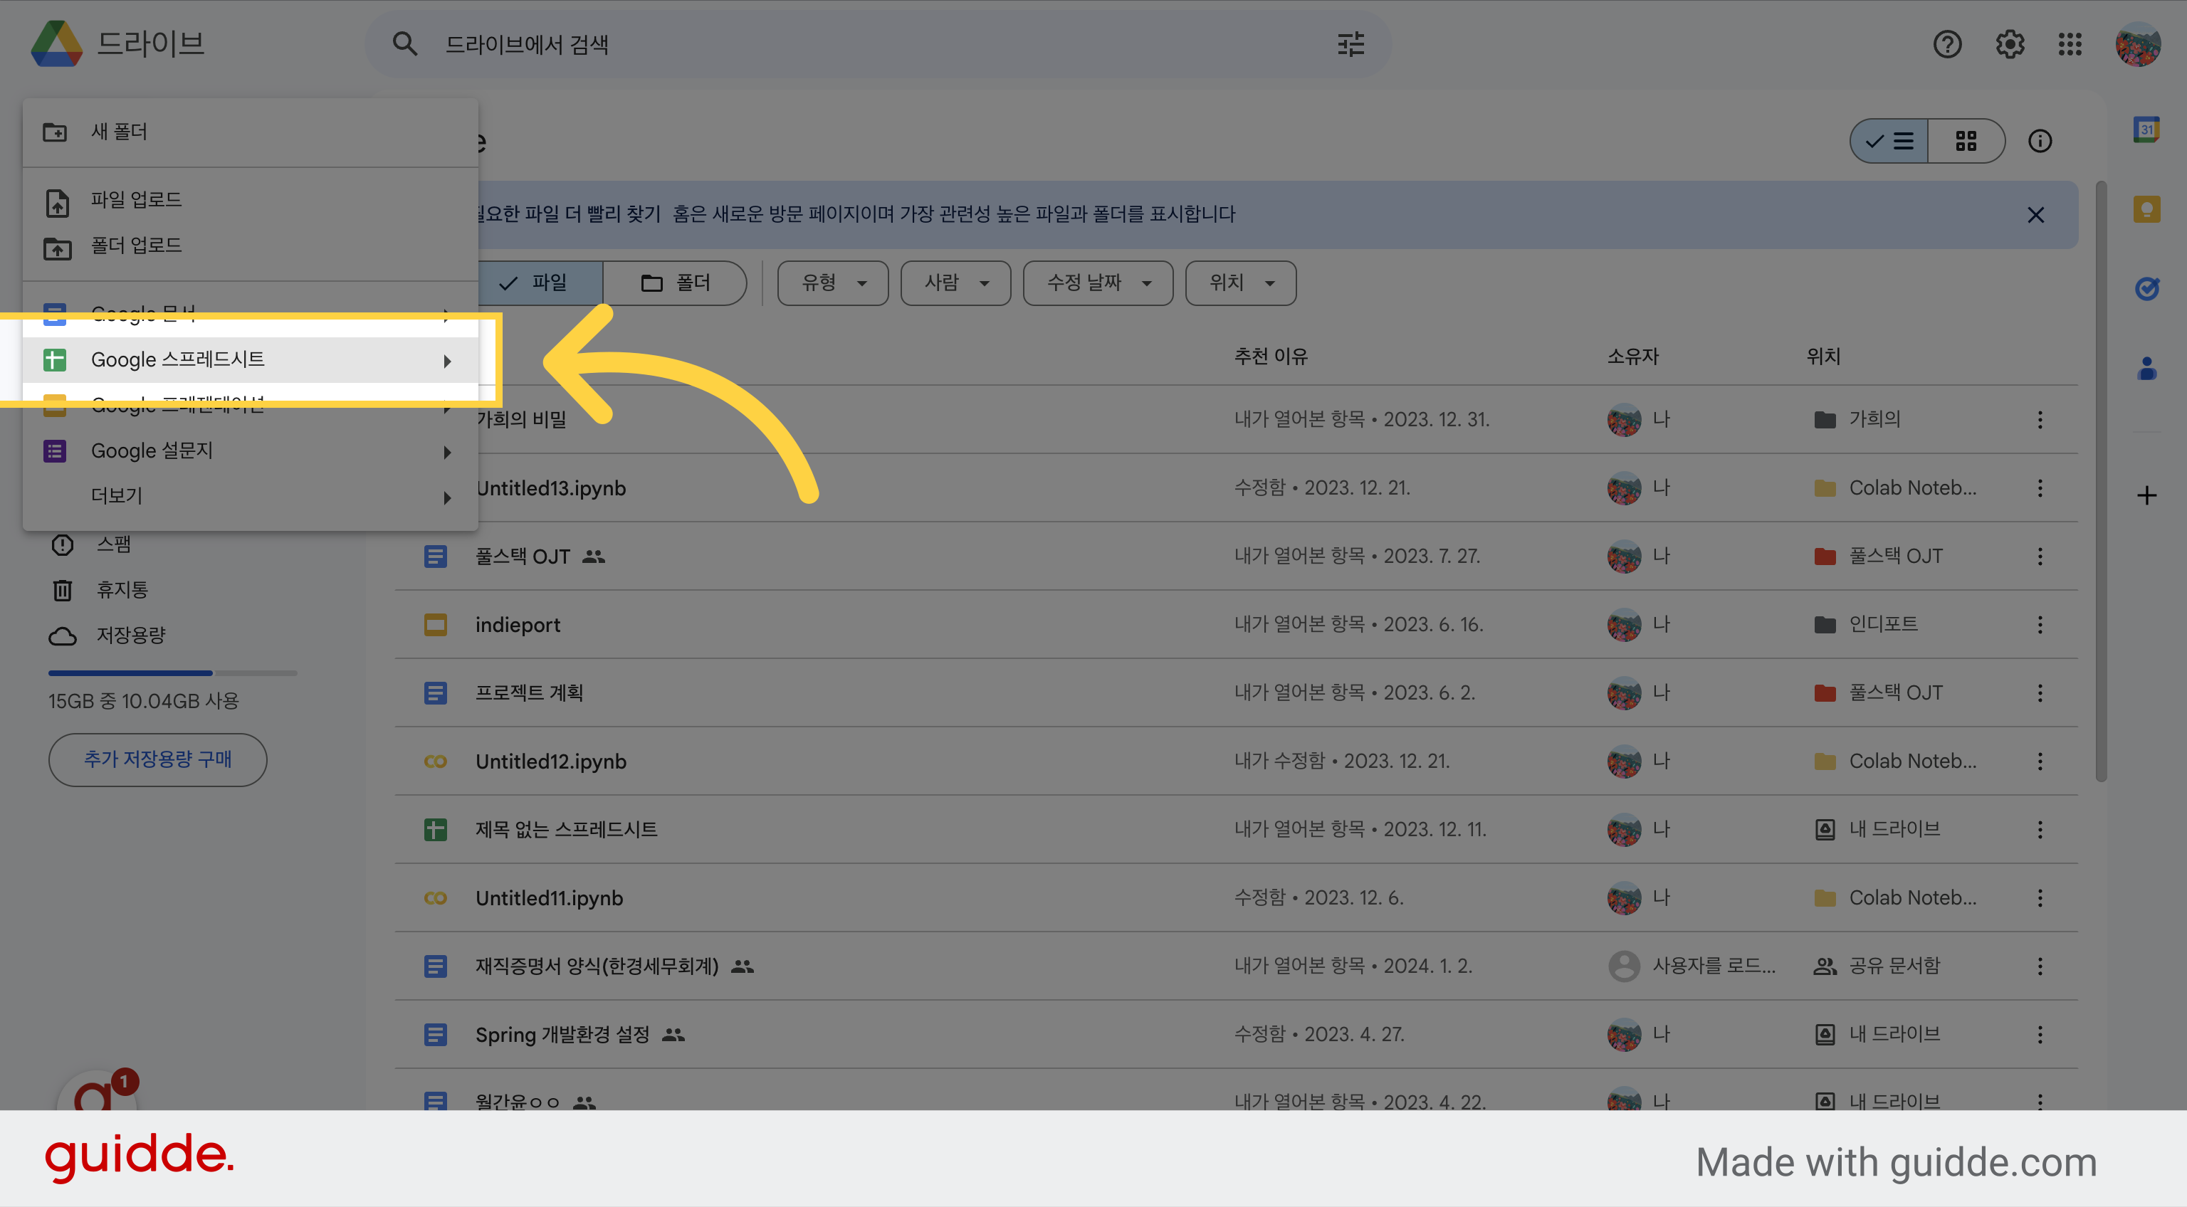The width and height of the screenshot is (2187, 1207).
Task: Choose Google 설문지 from the menu
Action: click(251, 450)
